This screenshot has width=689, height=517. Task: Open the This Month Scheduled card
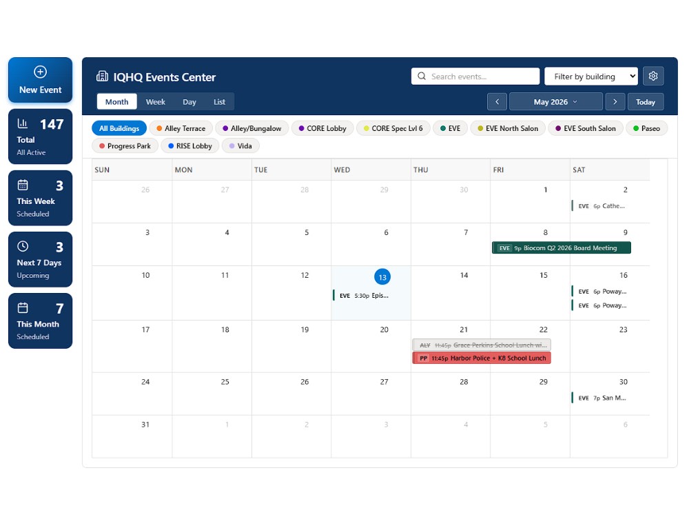point(41,321)
